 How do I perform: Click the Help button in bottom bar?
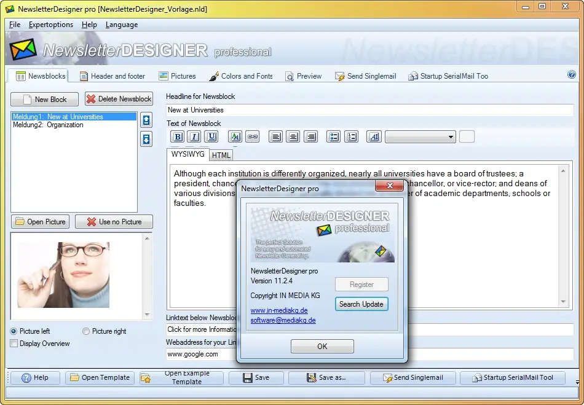coord(35,377)
